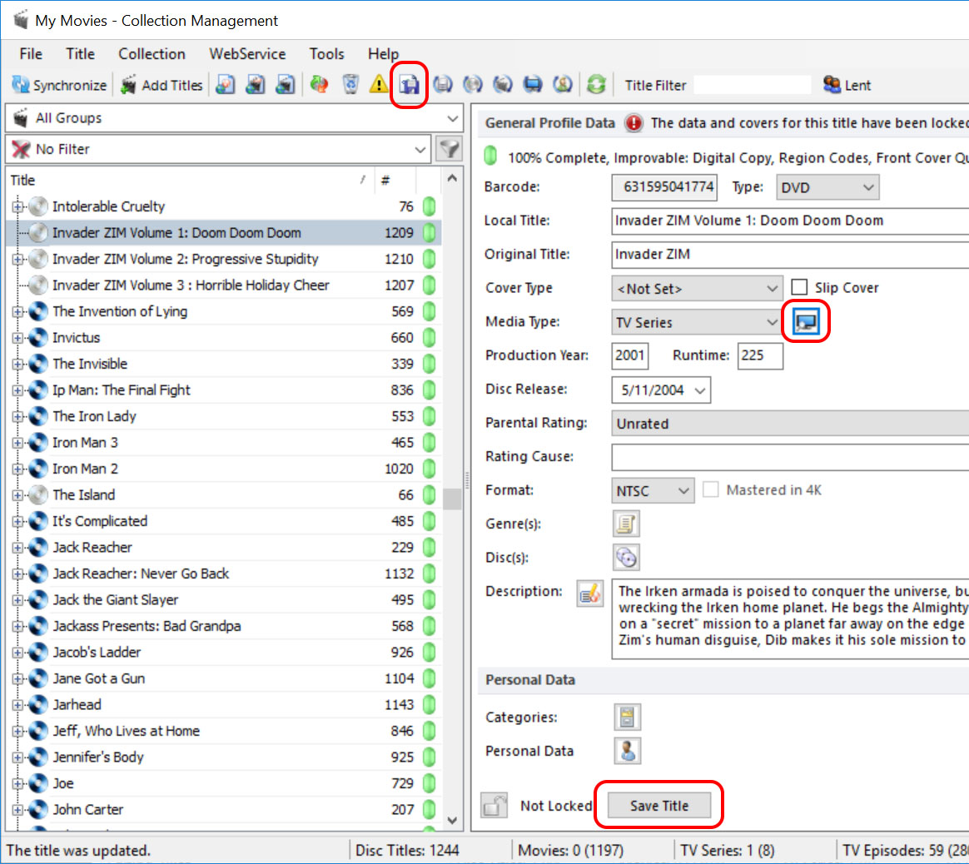Click the red exclamation lock warning icon
This screenshot has width=969, height=864.
click(634, 123)
